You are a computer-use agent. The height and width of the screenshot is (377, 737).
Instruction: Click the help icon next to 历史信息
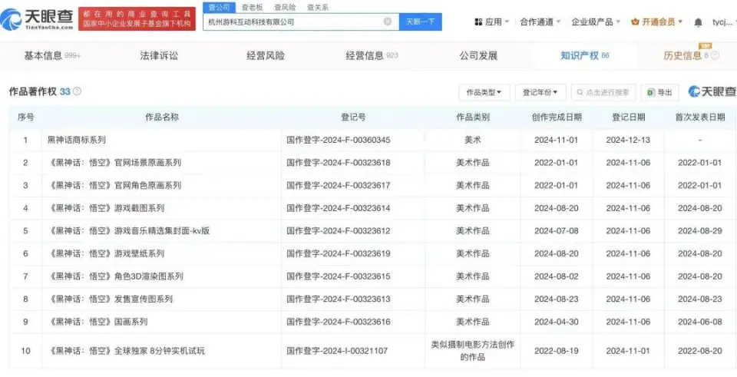tap(715, 56)
